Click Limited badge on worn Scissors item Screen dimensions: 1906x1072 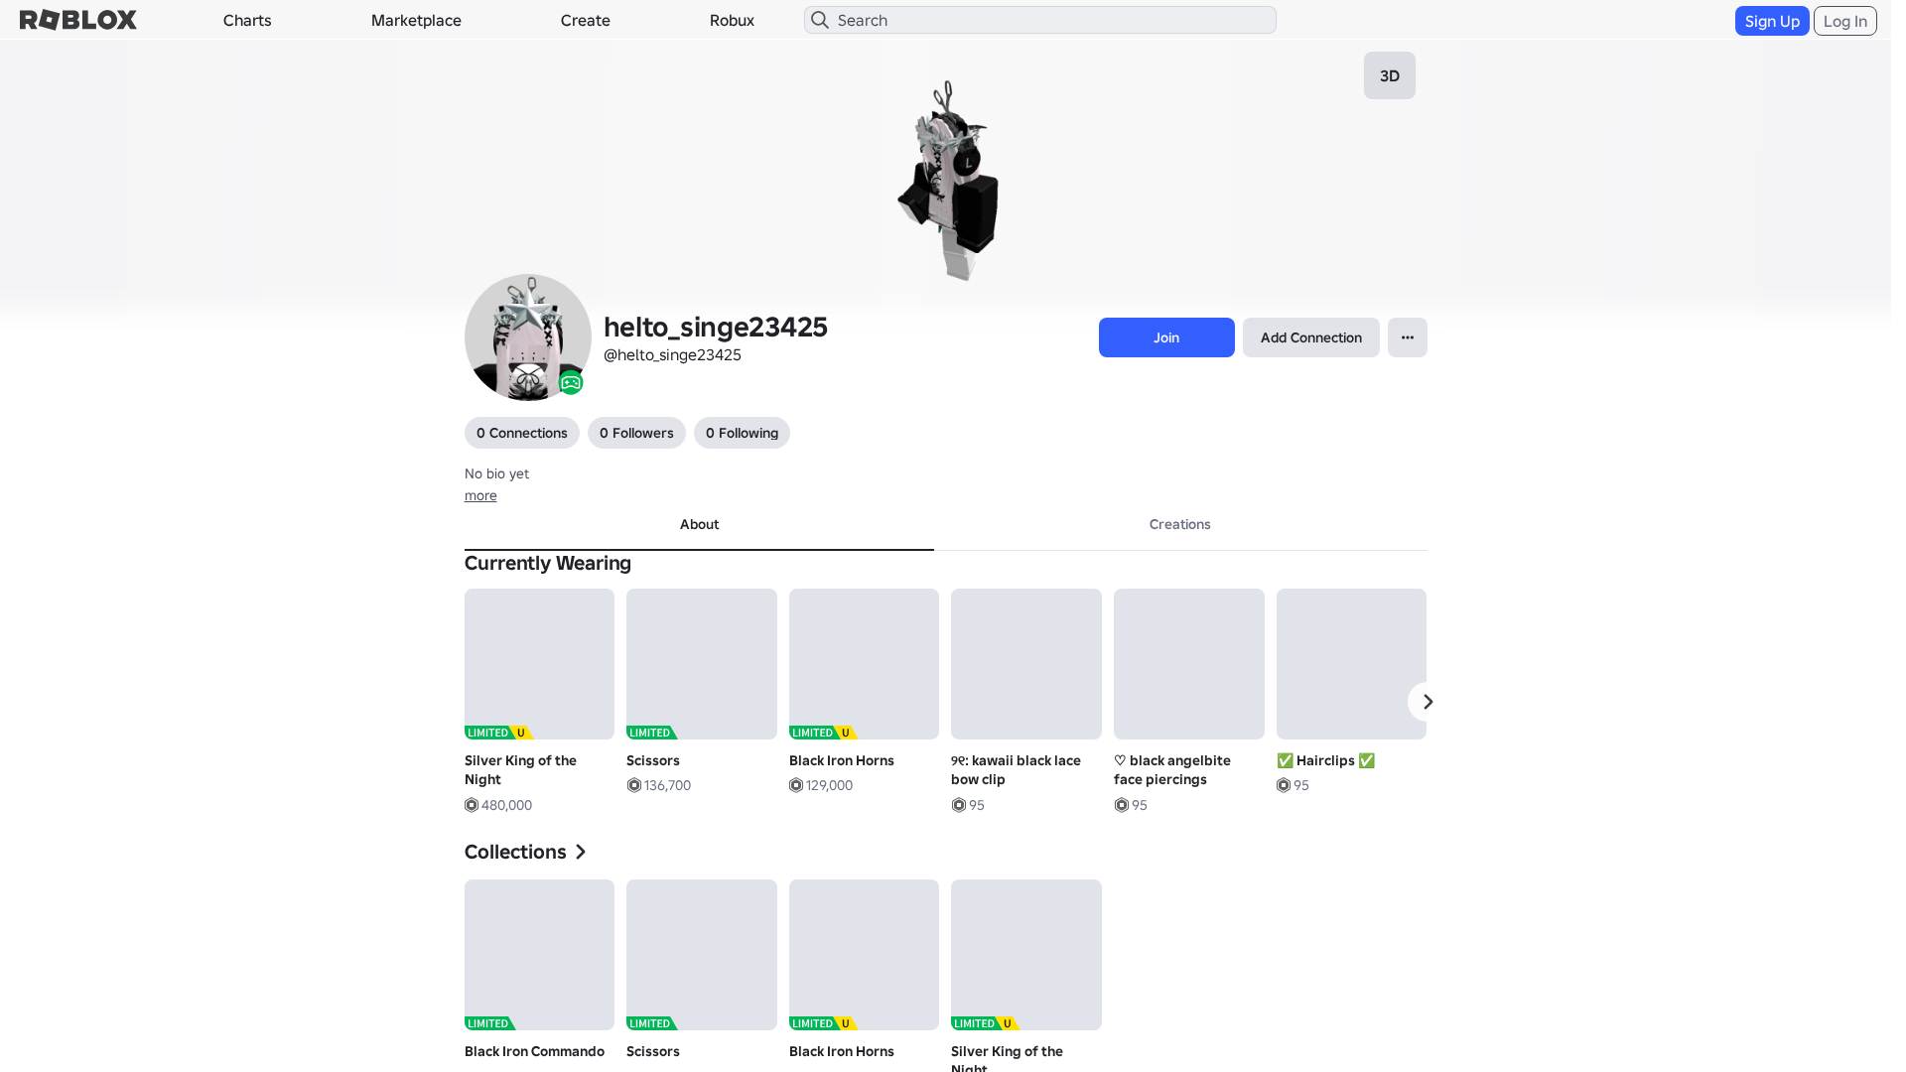click(652, 733)
